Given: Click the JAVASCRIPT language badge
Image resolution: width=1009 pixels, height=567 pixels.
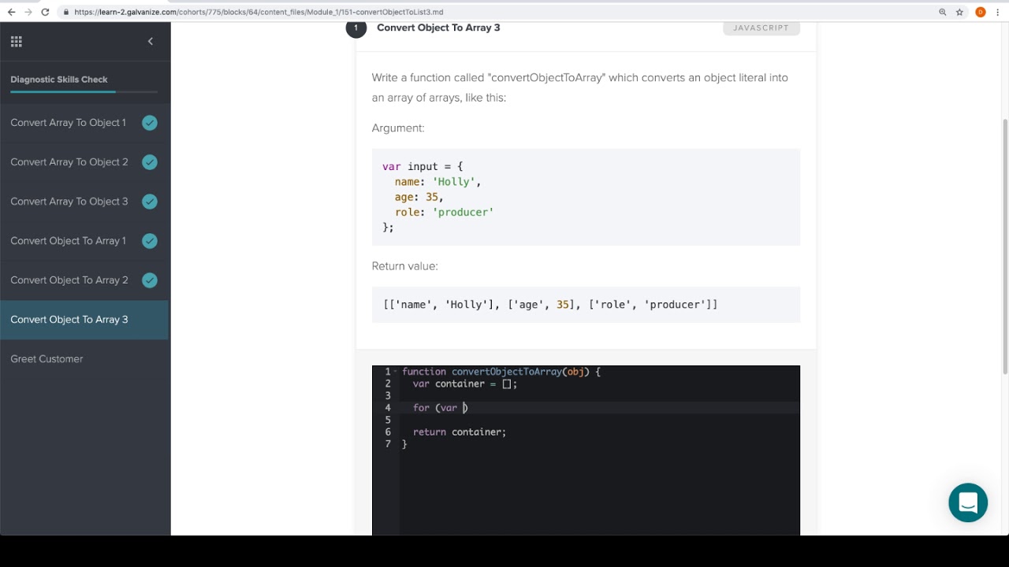Looking at the screenshot, I should point(761,28).
